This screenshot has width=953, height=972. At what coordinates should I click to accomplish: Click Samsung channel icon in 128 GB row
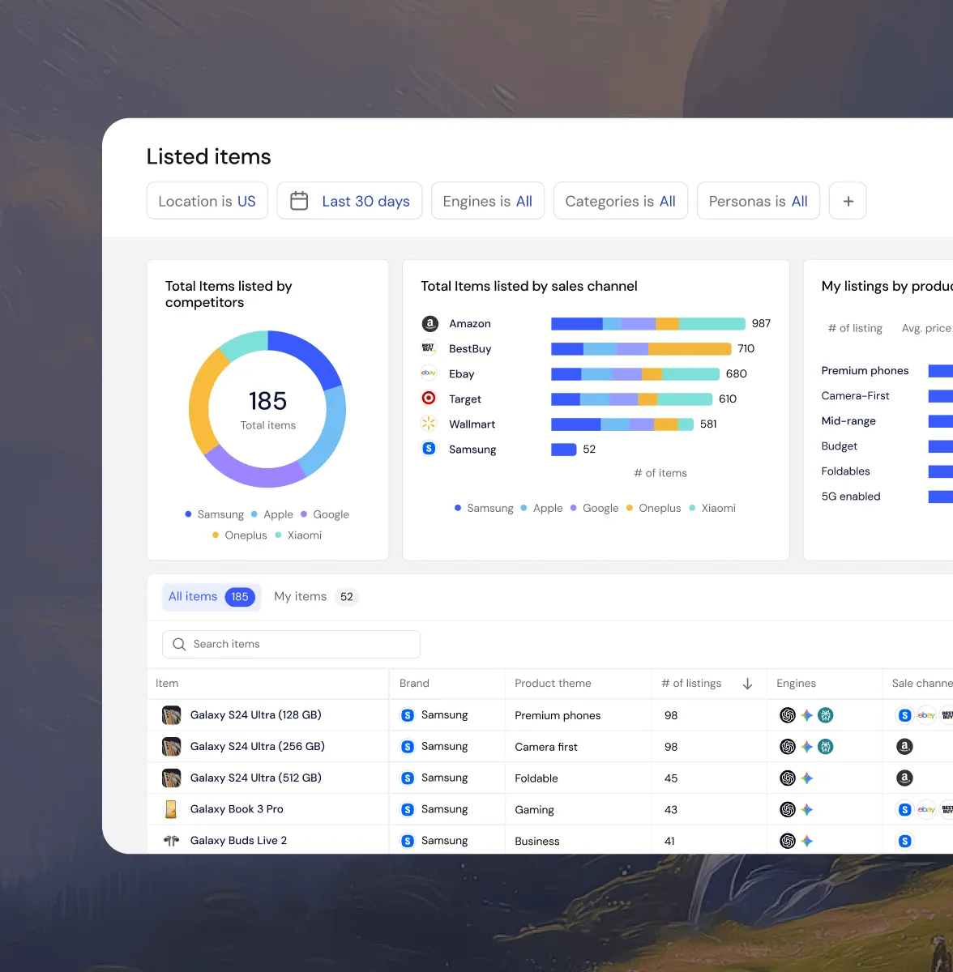904,715
